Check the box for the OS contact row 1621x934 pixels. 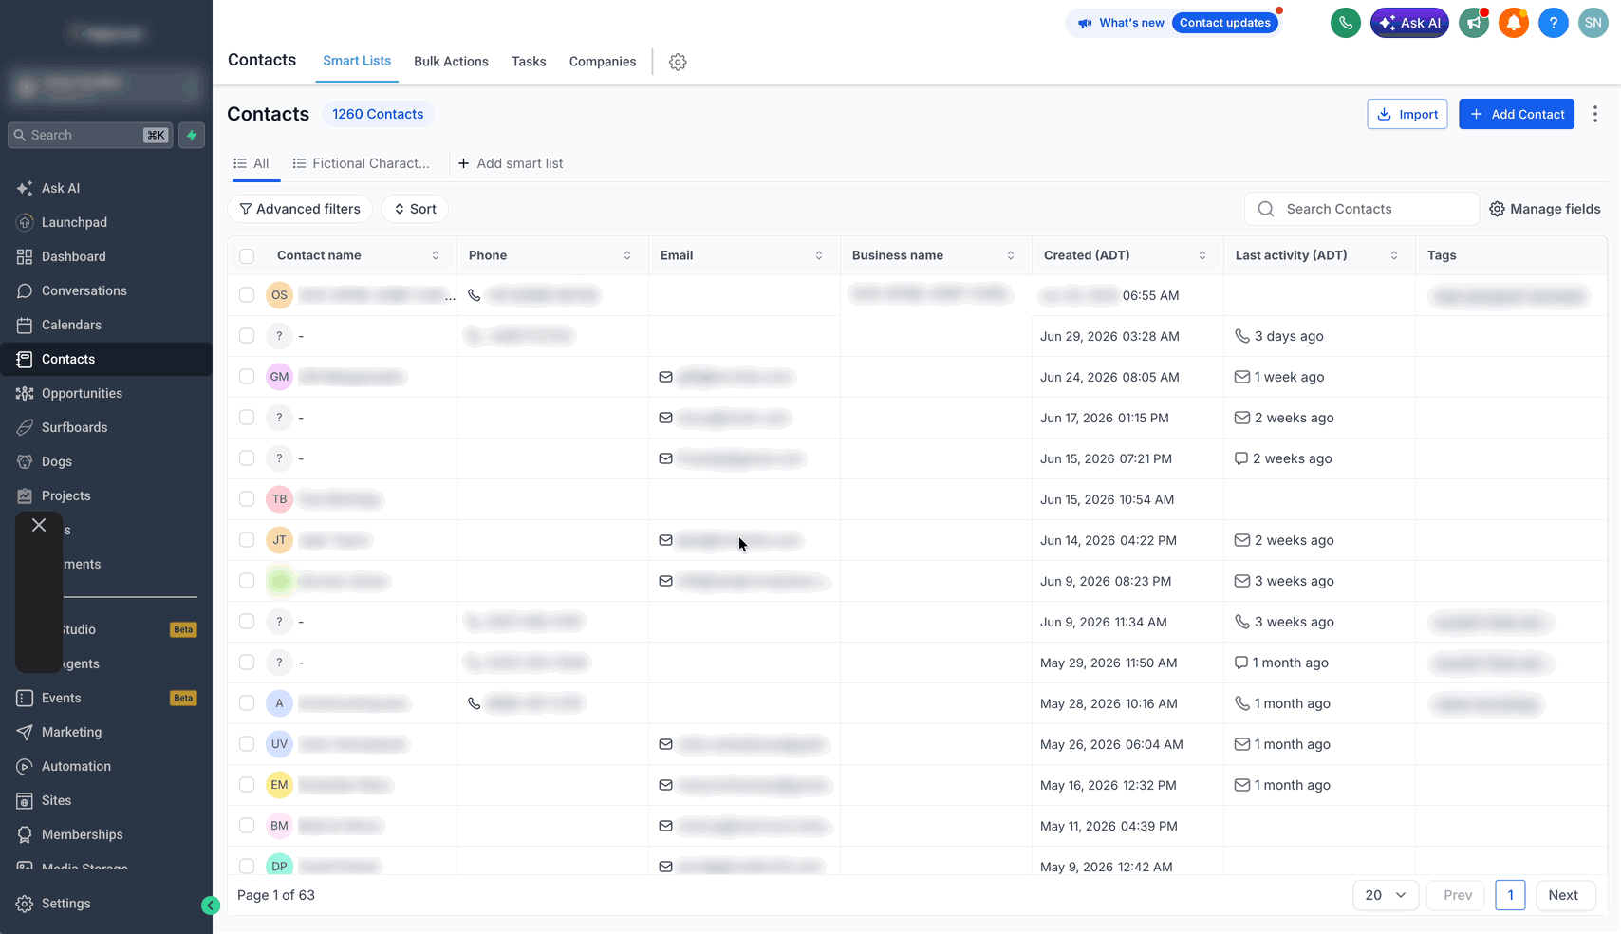247,295
